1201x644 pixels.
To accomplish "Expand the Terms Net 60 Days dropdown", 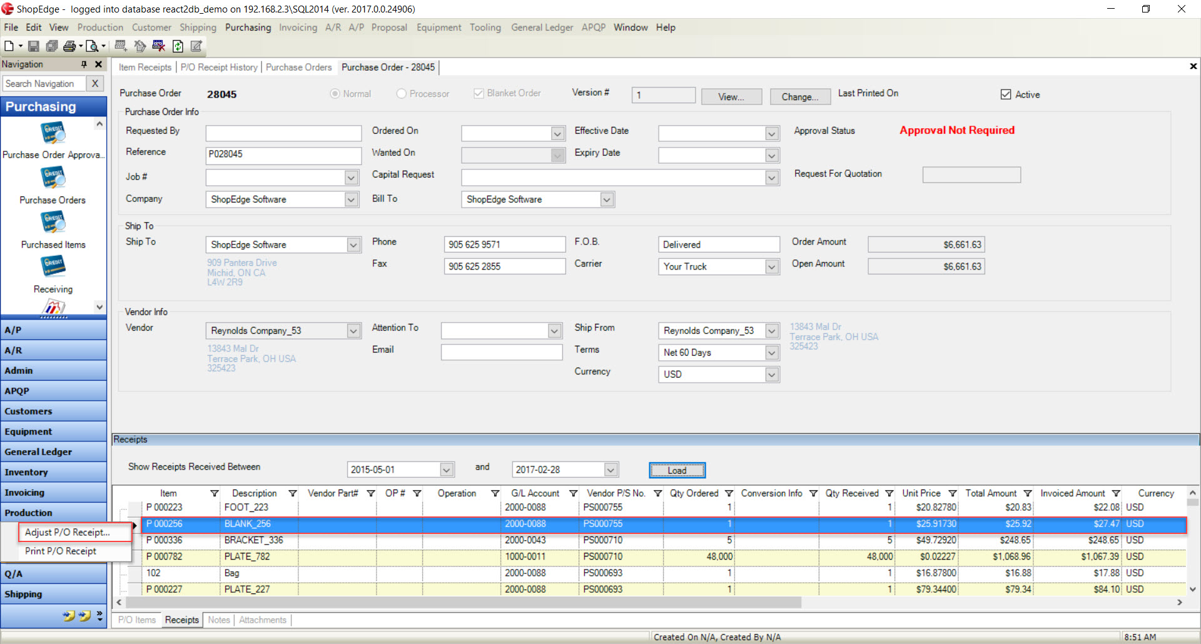I will [772, 353].
